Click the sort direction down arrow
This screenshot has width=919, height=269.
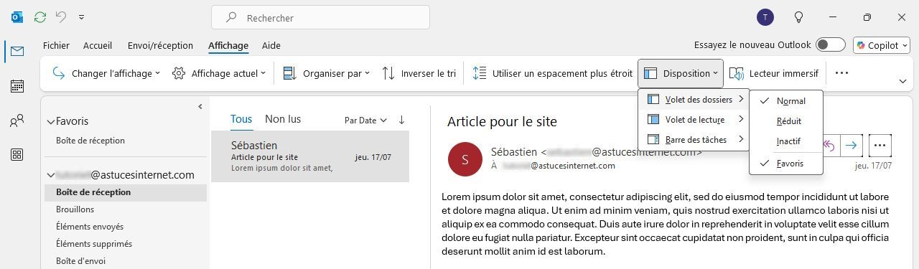point(401,121)
